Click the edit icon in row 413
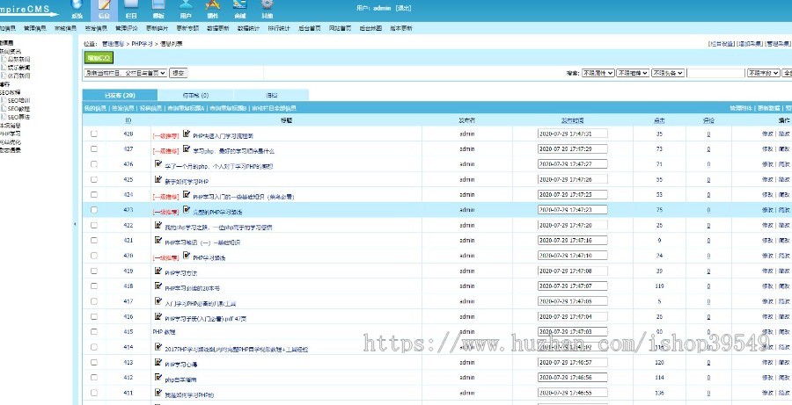The height and width of the screenshot is (405, 792). pos(158,362)
